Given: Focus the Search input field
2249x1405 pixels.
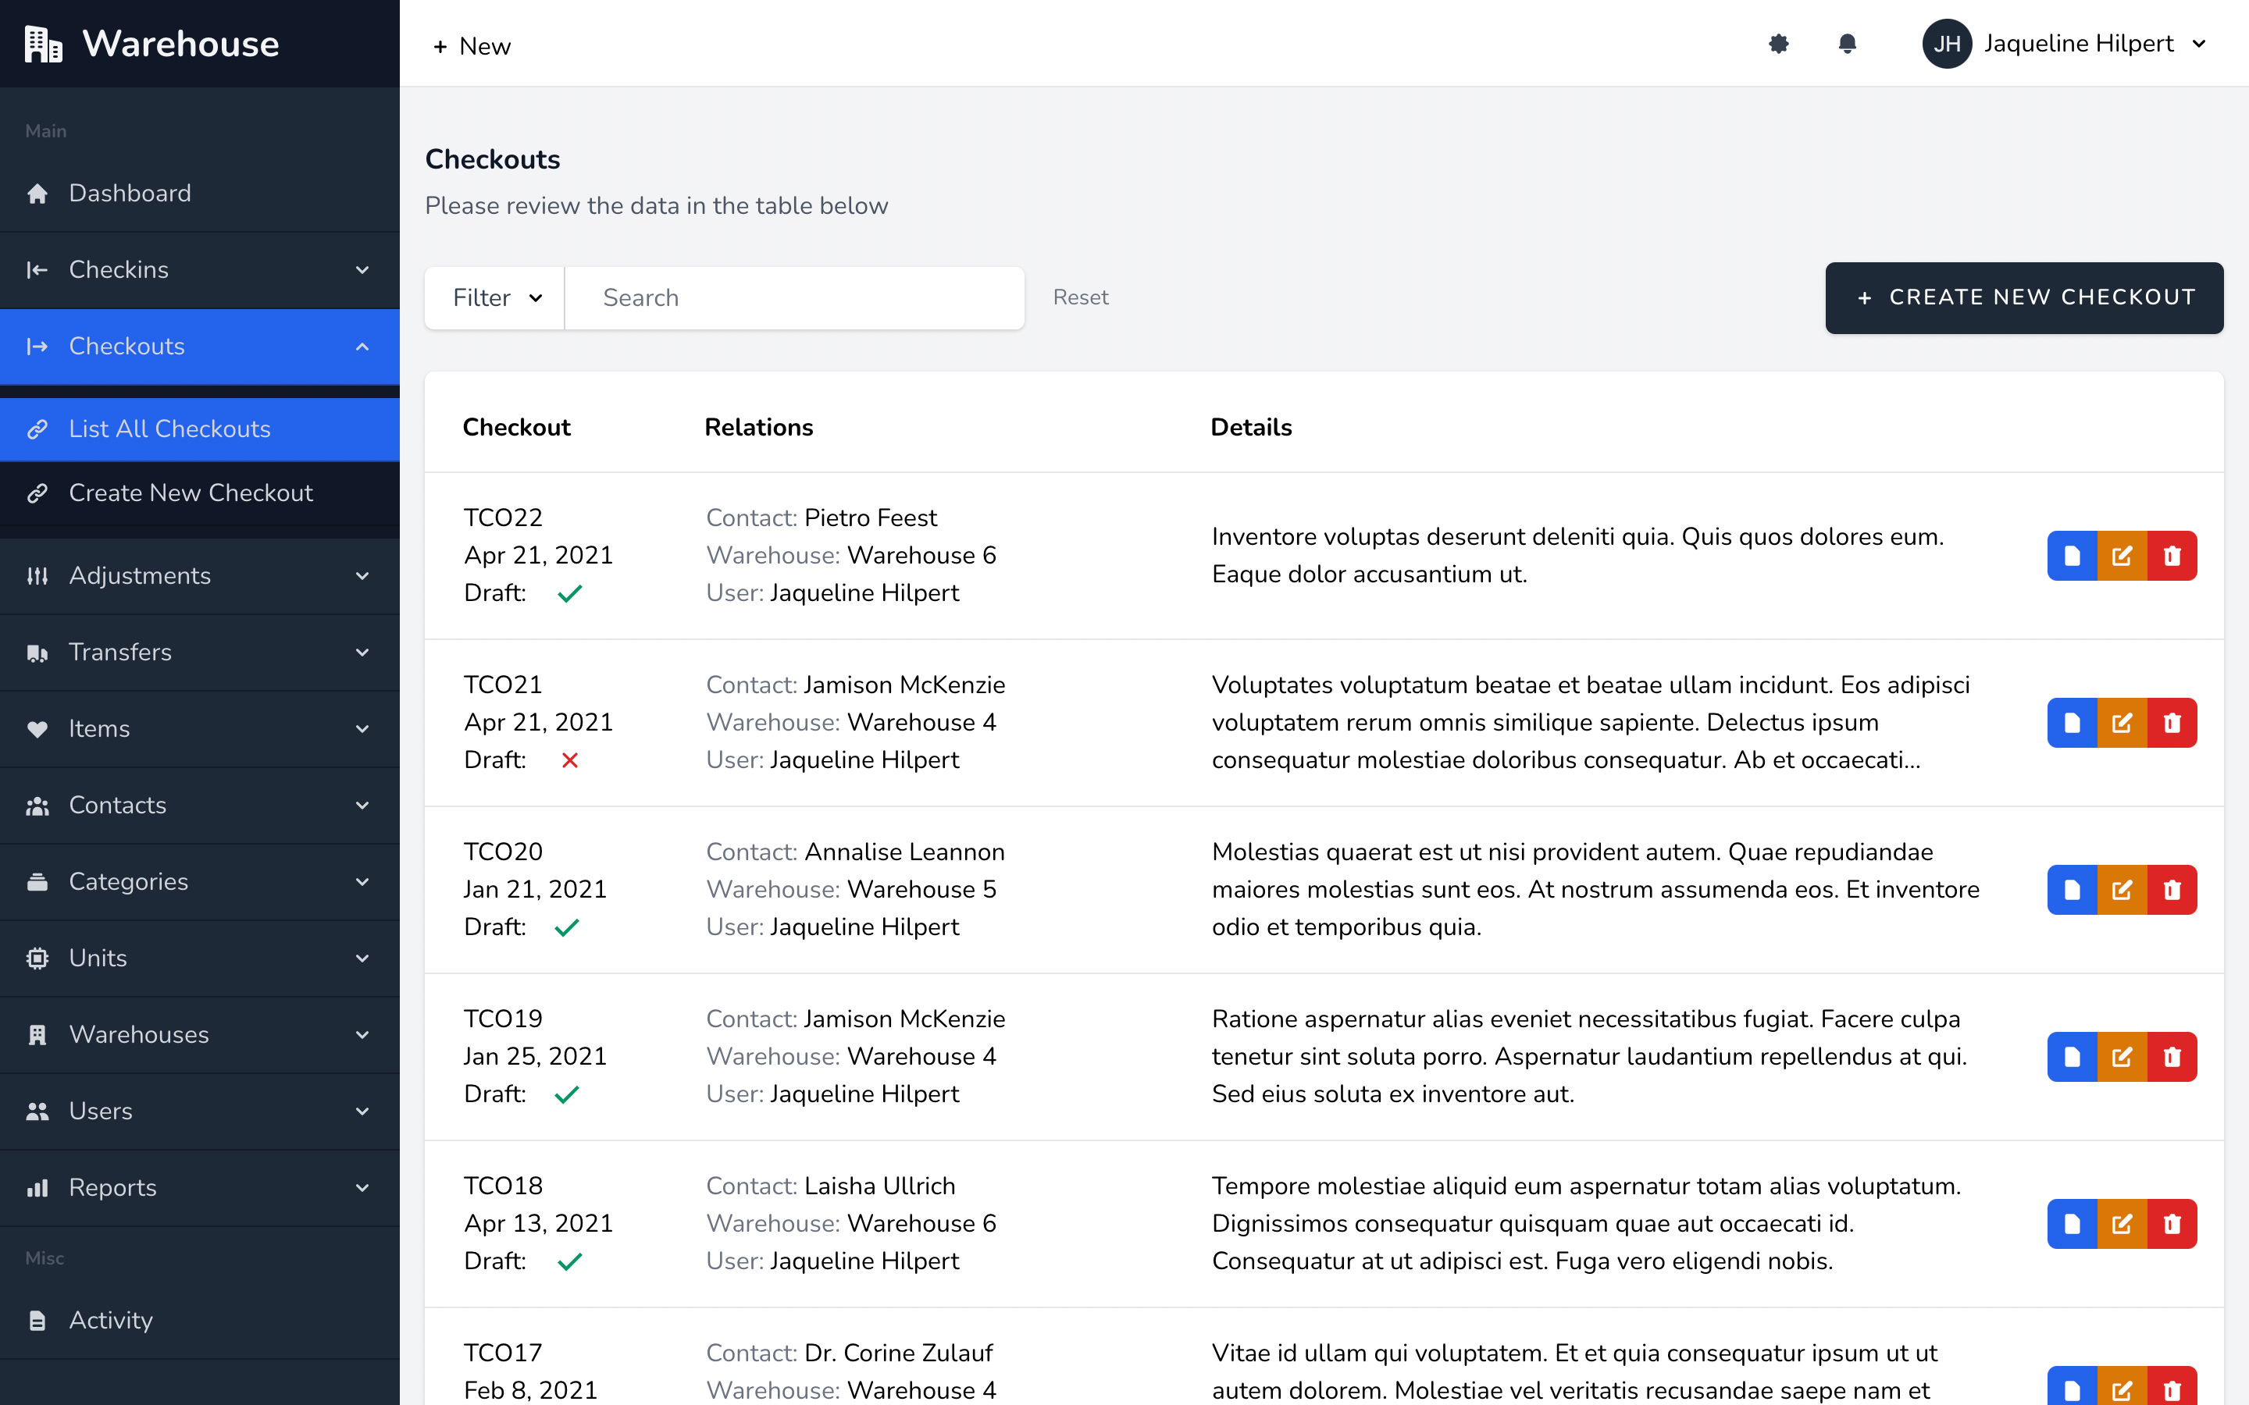Looking at the screenshot, I should (795, 297).
